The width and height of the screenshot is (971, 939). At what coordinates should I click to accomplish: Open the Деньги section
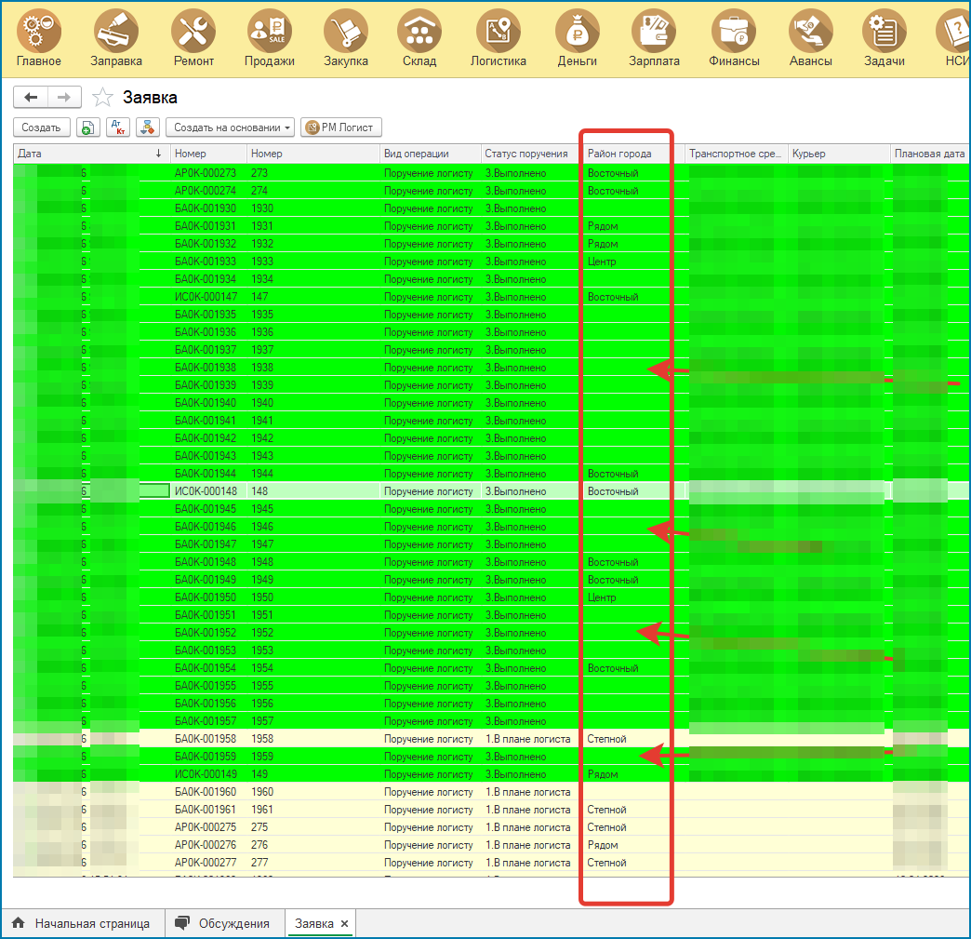pyautogui.click(x=578, y=40)
